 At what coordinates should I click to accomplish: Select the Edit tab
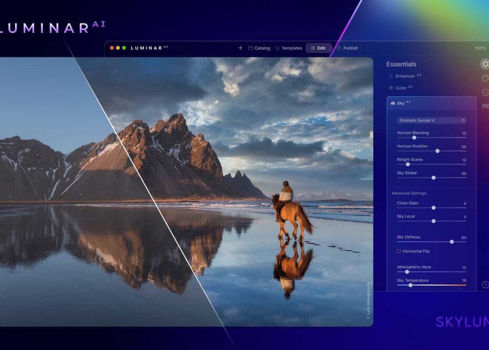pos(318,48)
